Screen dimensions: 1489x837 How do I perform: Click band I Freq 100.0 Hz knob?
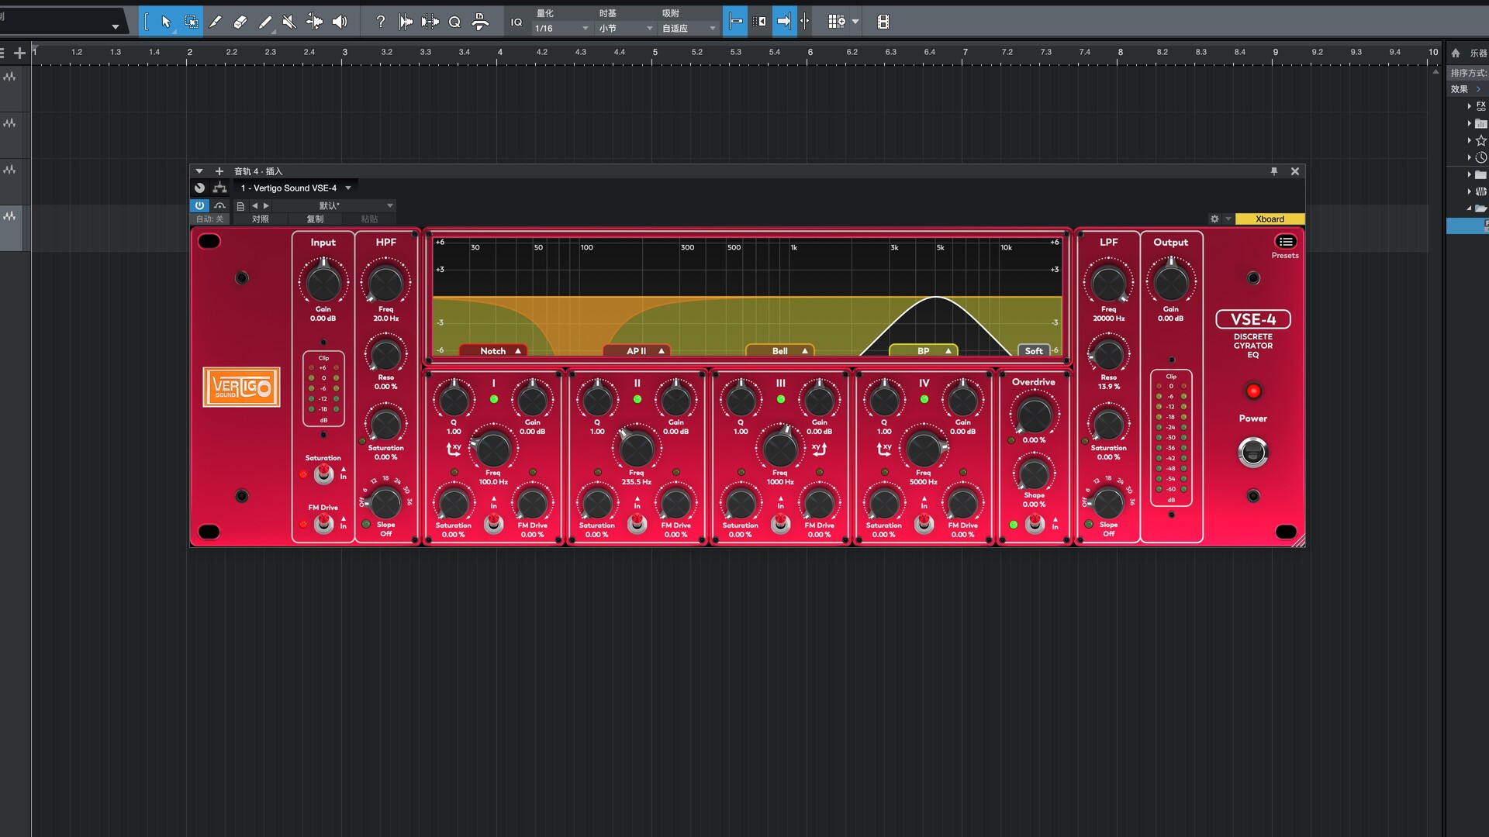[x=493, y=449]
